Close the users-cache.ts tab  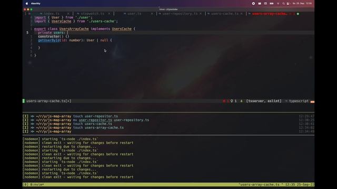242,14
